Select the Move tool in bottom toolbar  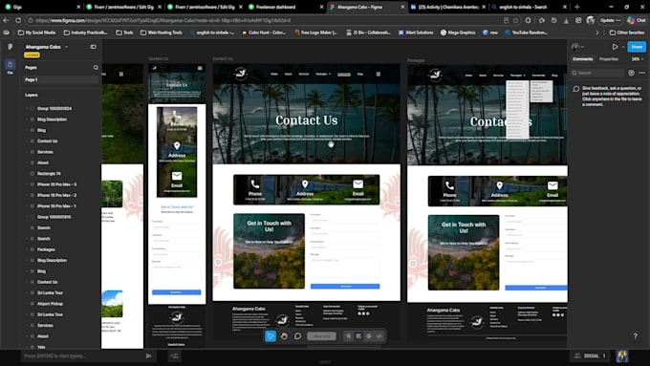pyautogui.click(x=271, y=336)
